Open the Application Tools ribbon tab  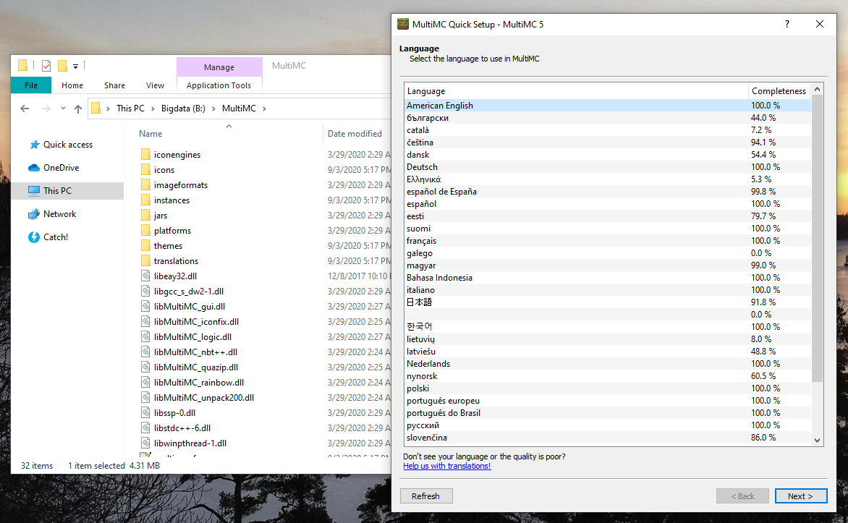(219, 85)
